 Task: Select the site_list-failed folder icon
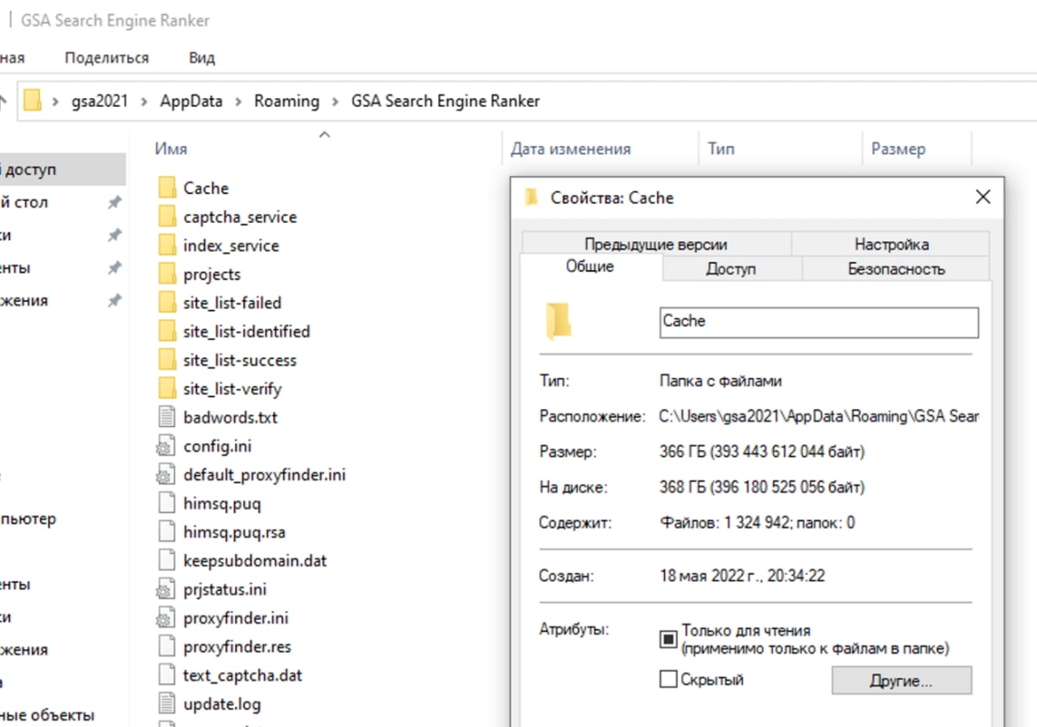167,303
